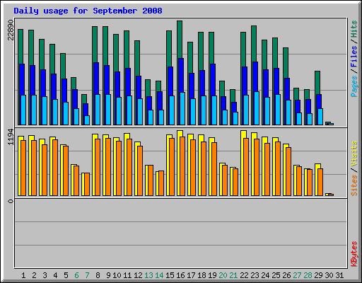The width and height of the screenshot is (362, 283).
Task: Click the yellow visits bar for day 22
Action: pos(243,134)
